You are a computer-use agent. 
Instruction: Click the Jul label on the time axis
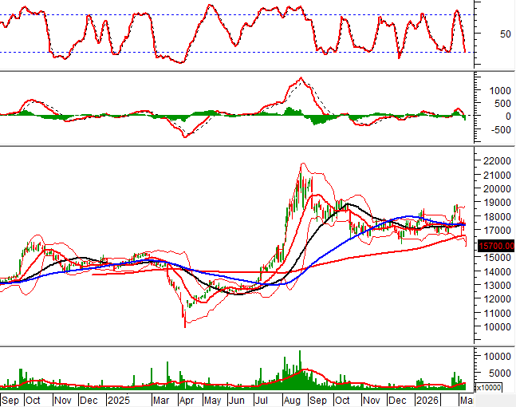pyautogui.click(x=262, y=399)
